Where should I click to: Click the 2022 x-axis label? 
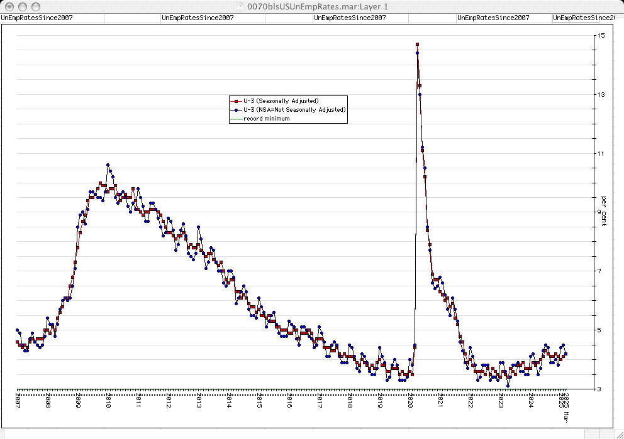(x=471, y=401)
